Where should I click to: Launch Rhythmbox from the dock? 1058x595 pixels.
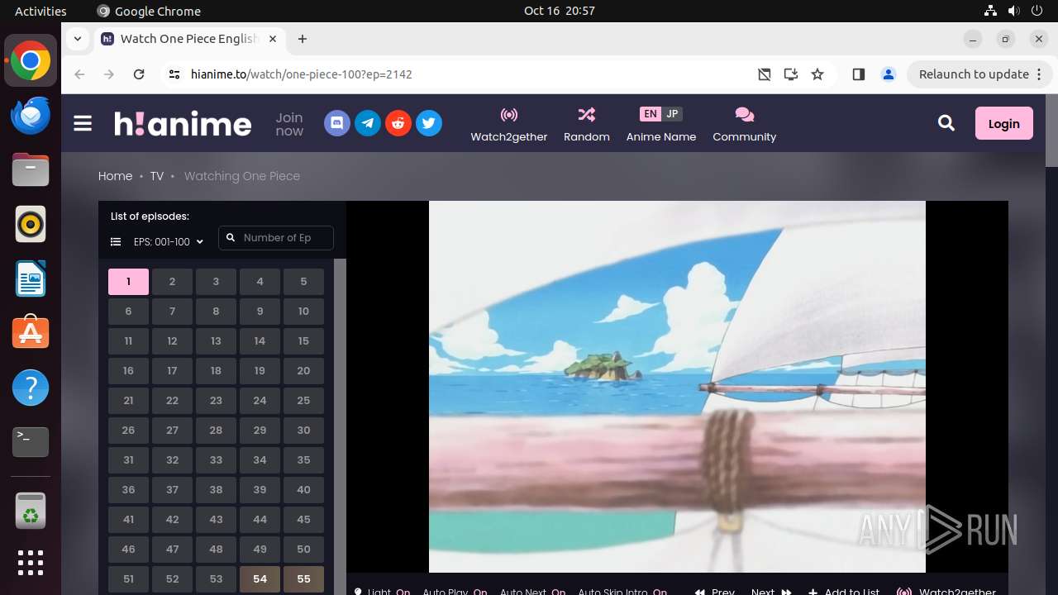tap(31, 224)
